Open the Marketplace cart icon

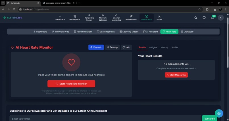(75, 18)
